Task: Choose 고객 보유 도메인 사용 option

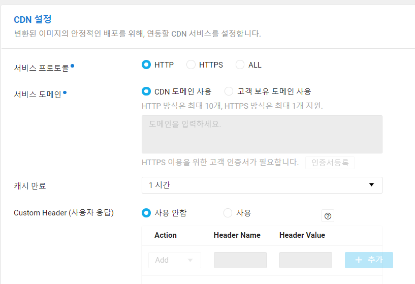Action: click(229, 91)
